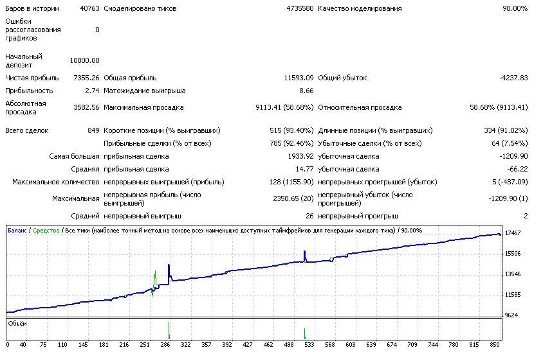Click average consecutive wins value 26

click(x=309, y=216)
